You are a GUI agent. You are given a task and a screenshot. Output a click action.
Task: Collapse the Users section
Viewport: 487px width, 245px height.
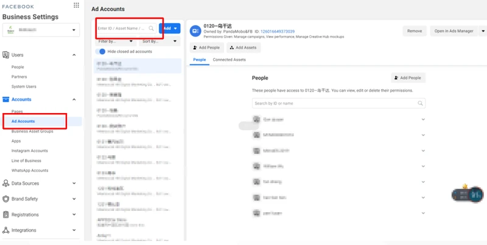click(x=74, y=55)
